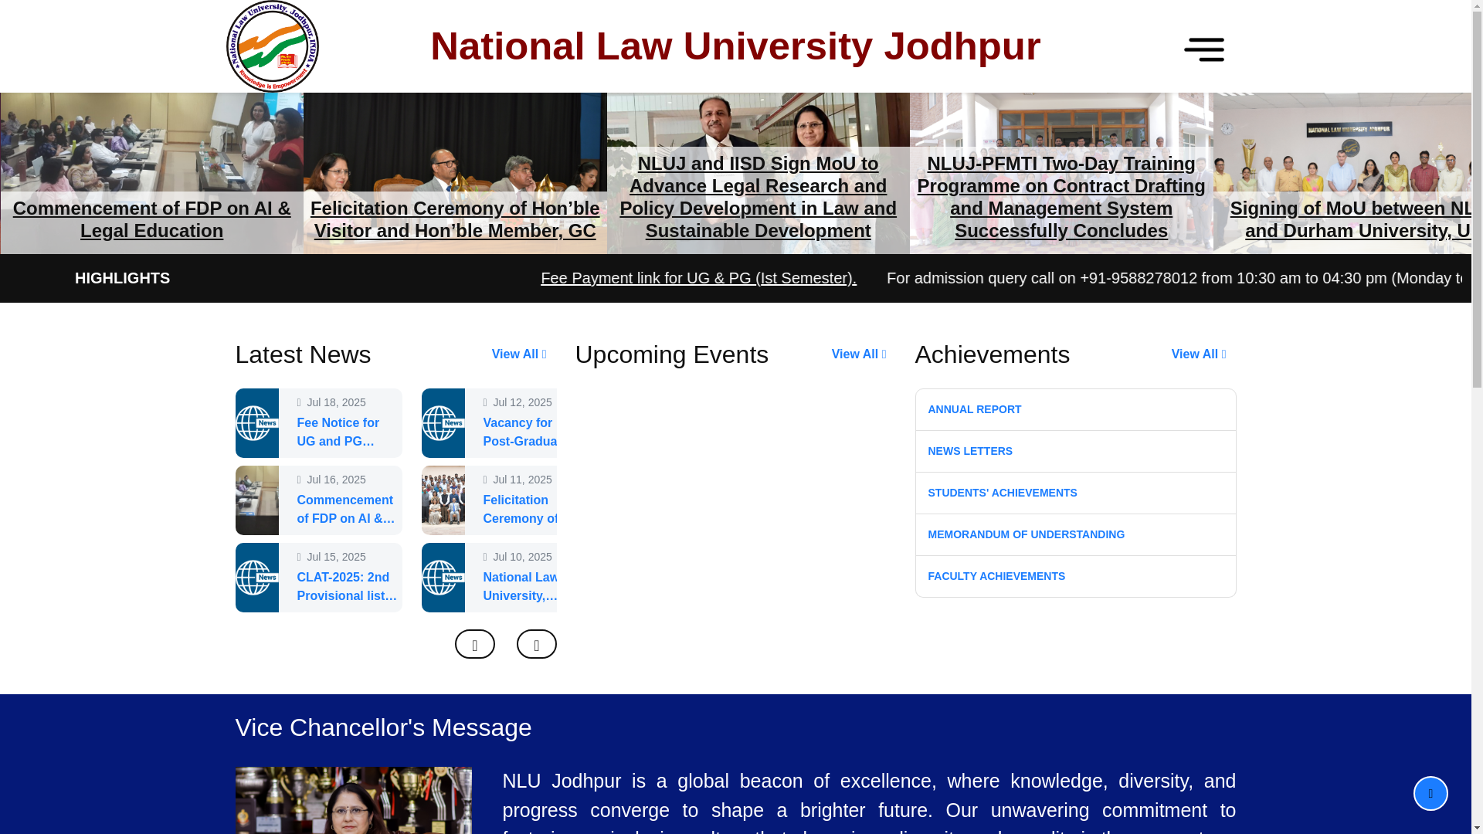The image size is (1483, 834).
Task: Click the HIGHLIGHTS ticker label
Action: pos(122,278)
